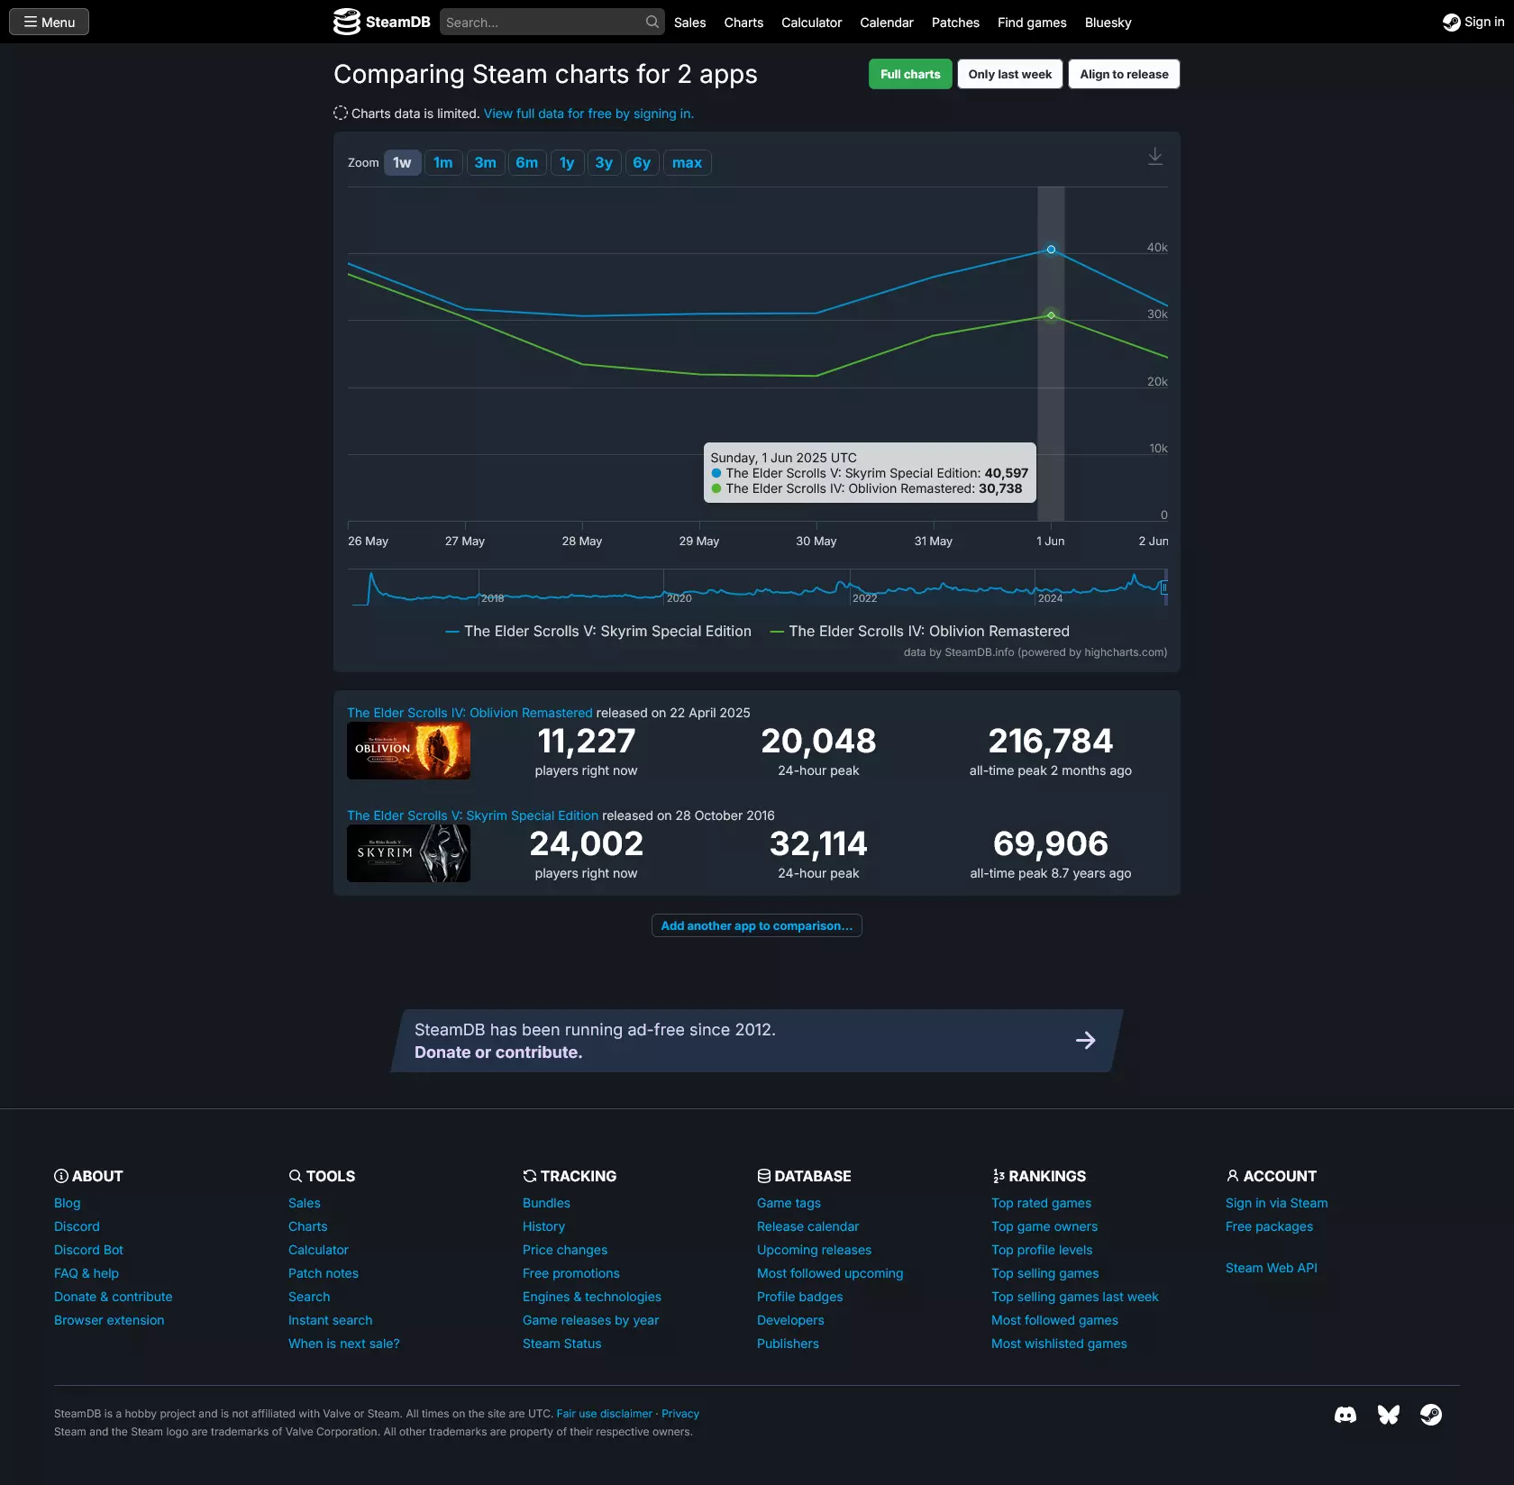Open Release calendar footer link
Image resolution: width=1514 pixels, height=1485 pixels.
pyautogui.click(x=807, y=1226)
